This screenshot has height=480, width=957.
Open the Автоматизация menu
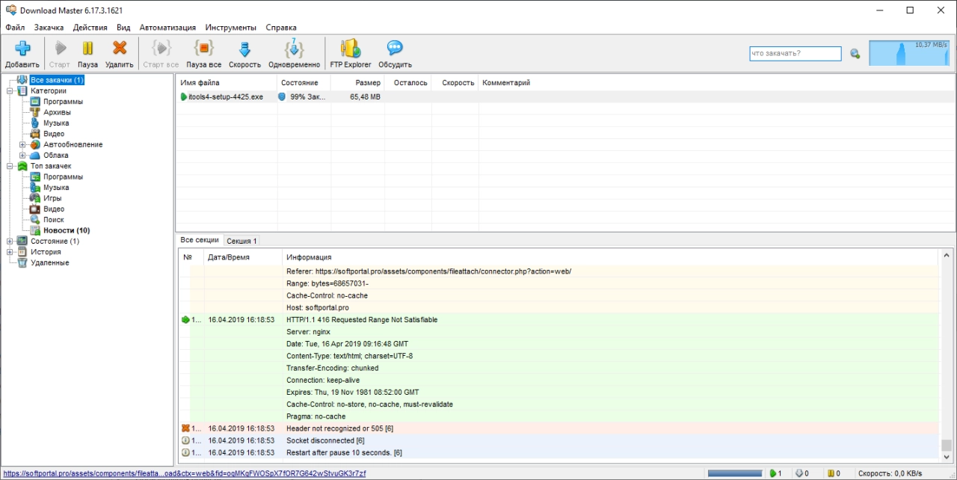point(167,27)
